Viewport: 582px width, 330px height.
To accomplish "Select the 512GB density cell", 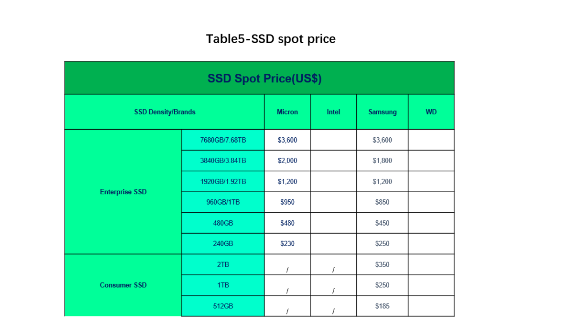I will pyautogui.click(x=223, y=306).
